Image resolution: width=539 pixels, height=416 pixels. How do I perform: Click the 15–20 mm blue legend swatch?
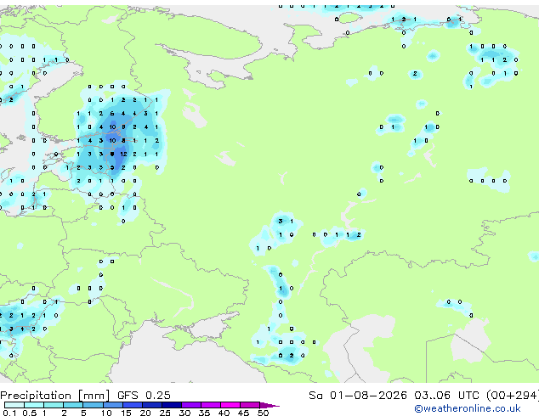133,405
